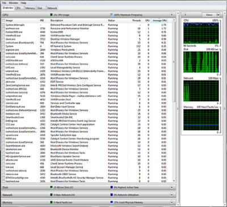Click the process list scrollbar up arrow
This screenshot has height=207, width=227.
[174, 20]
